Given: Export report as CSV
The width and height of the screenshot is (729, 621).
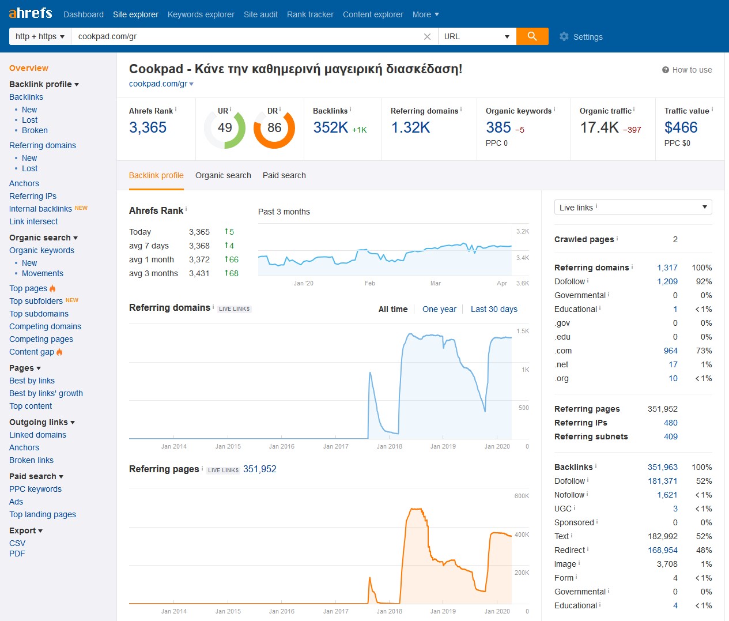Looking at the screenshot, I should (17, 543).
